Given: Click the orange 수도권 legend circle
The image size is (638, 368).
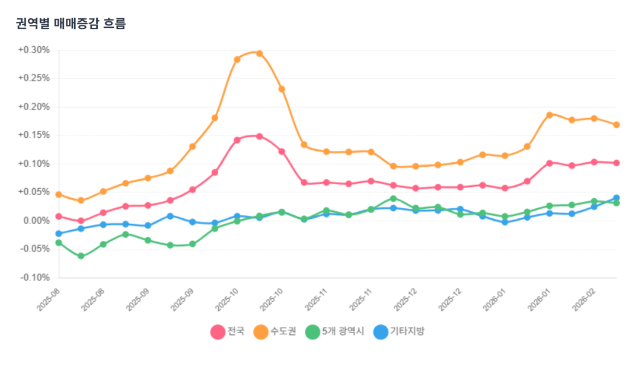Looking at the screenshot, I should 261,332.
